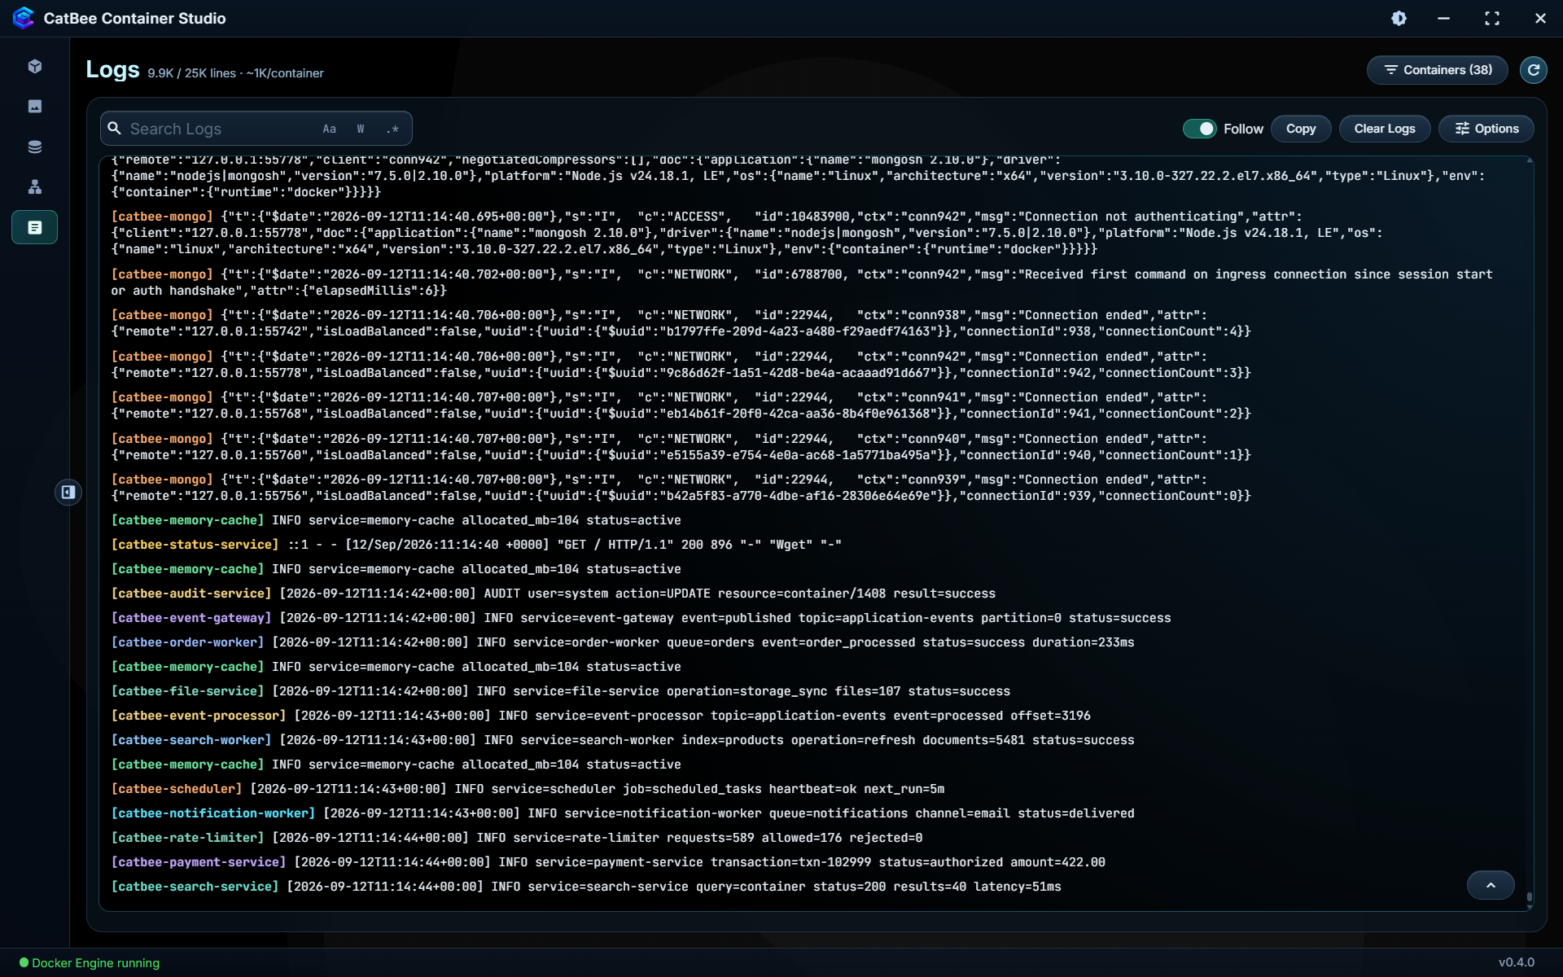Click the [catbee-order-worker] log tag
This screenshot has height=977, width=1563.
tap(187, 642)
